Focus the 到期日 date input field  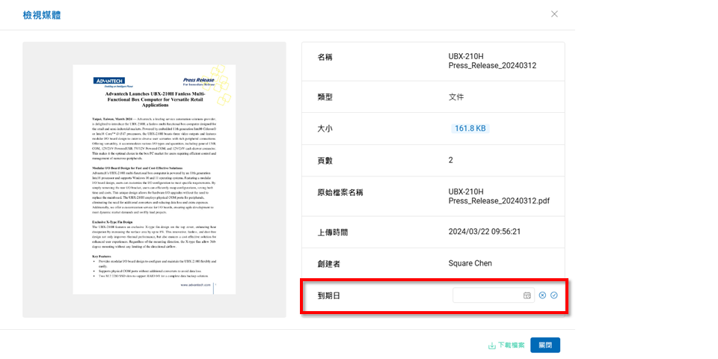click(x=488, y=295)
